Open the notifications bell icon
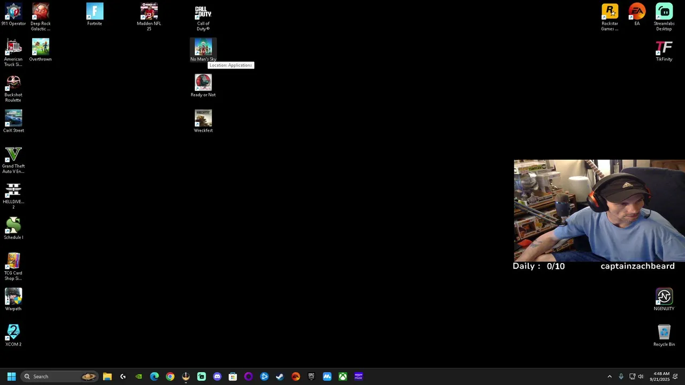Viewport: 685px width, 385px height. coord(676,376)
